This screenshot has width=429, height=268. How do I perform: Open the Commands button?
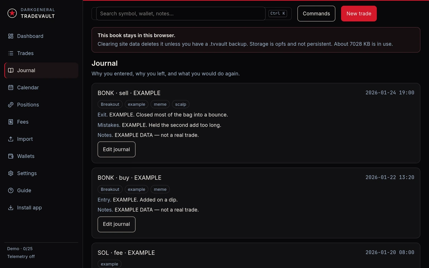(x=316, y=14)
